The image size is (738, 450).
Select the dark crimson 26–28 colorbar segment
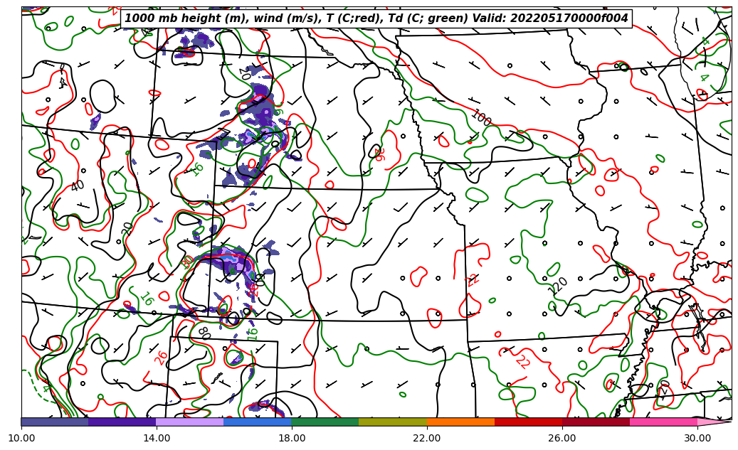(x=596, y=422)
